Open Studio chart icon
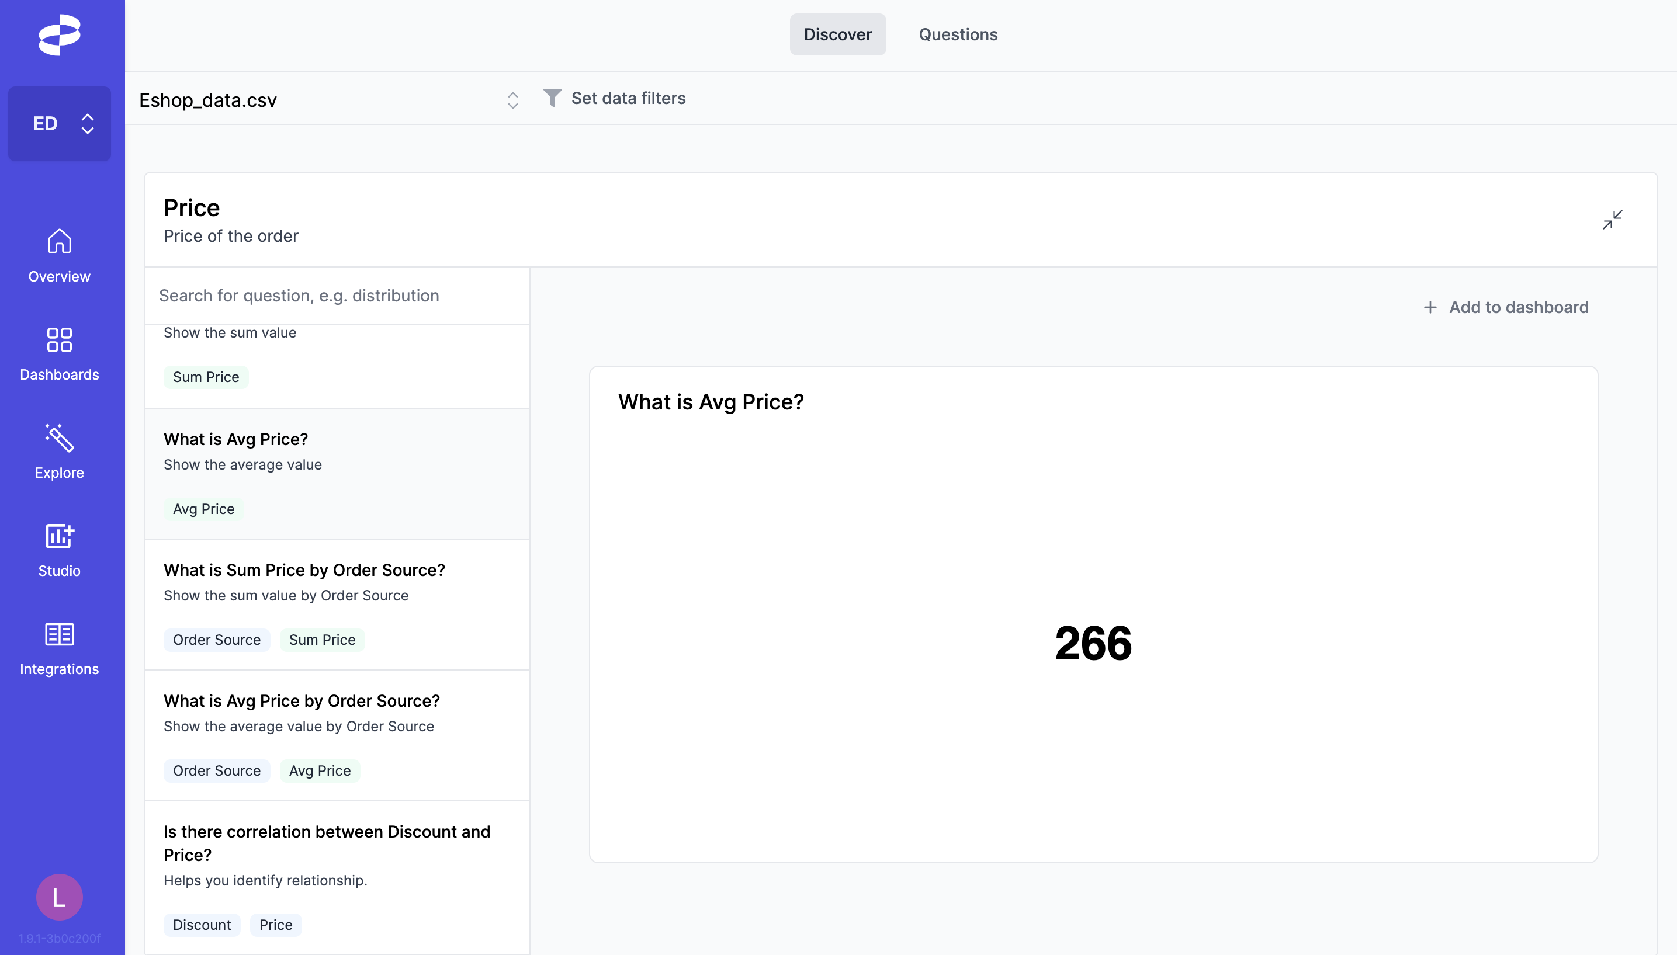The height and width of the screenshot is (955, 1677). point(59,536)
